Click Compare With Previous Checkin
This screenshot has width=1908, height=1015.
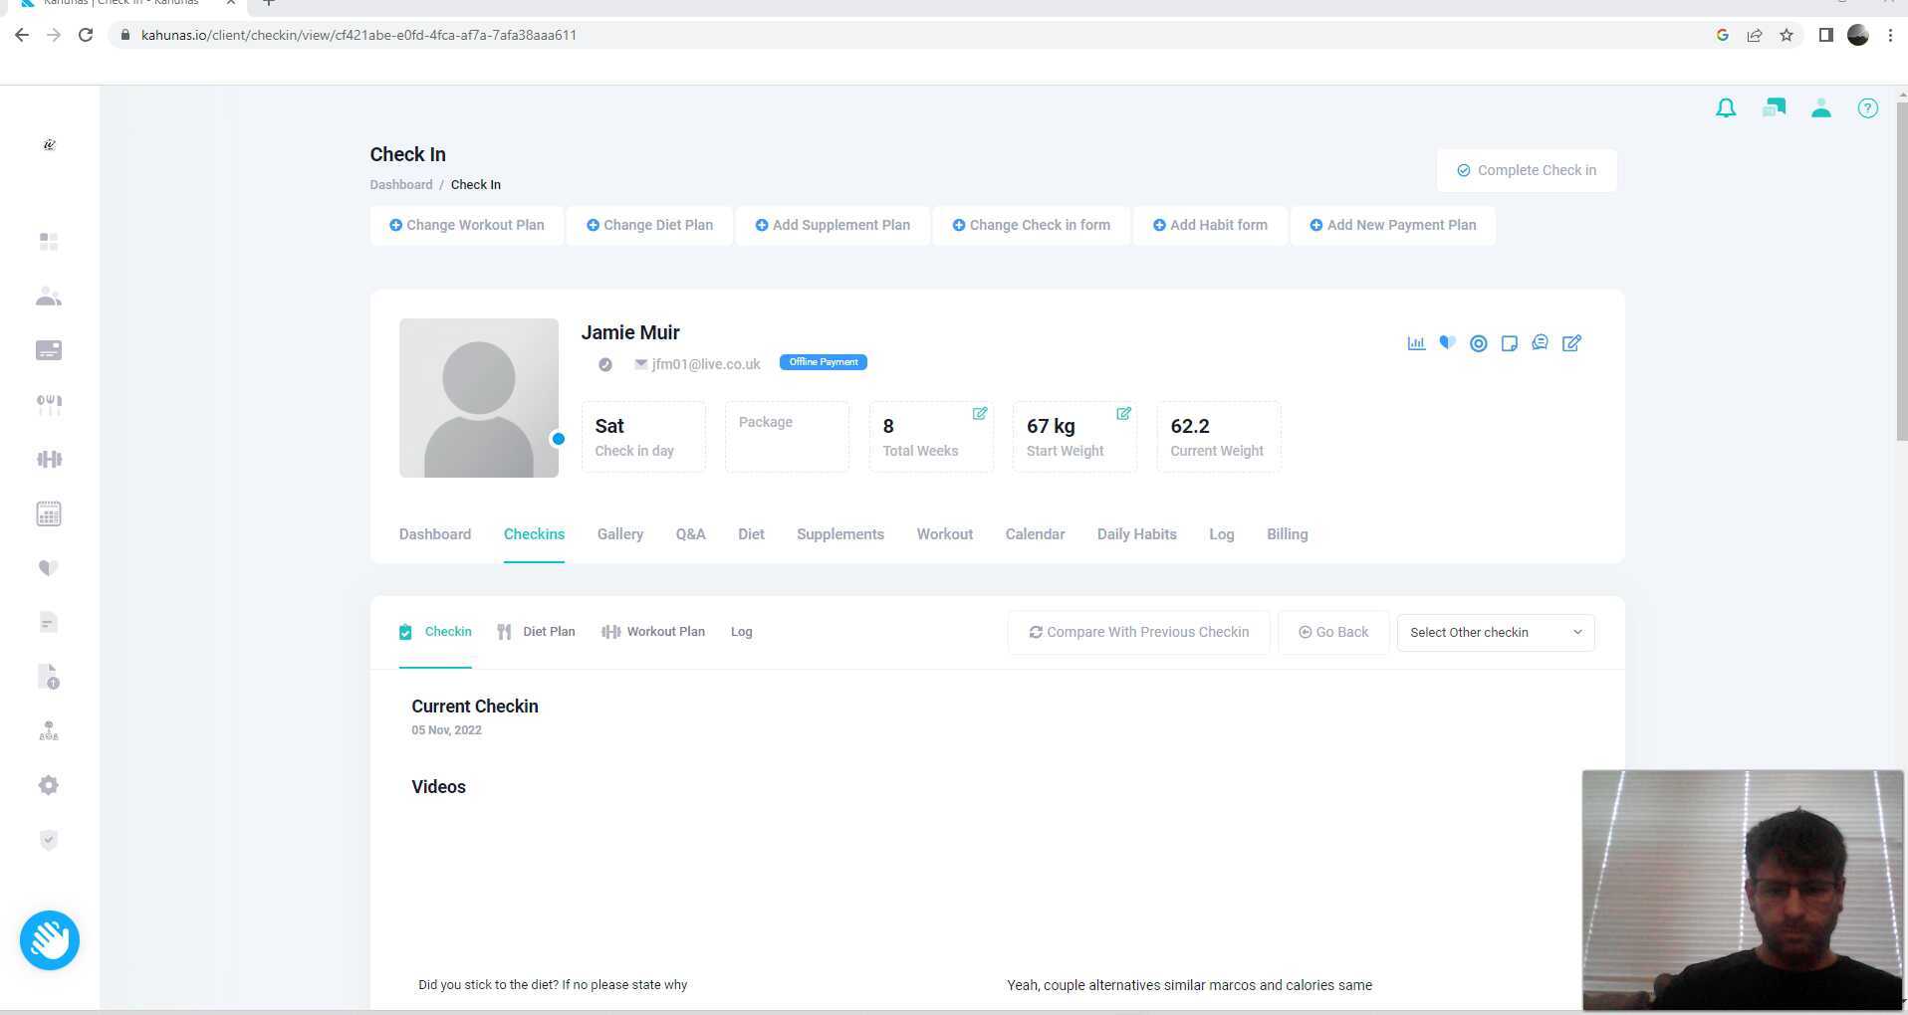(x=1138, y=633)
